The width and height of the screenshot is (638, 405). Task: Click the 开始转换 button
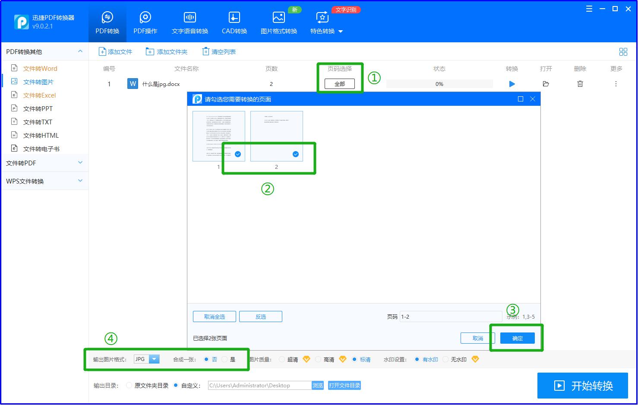[583, 386]
